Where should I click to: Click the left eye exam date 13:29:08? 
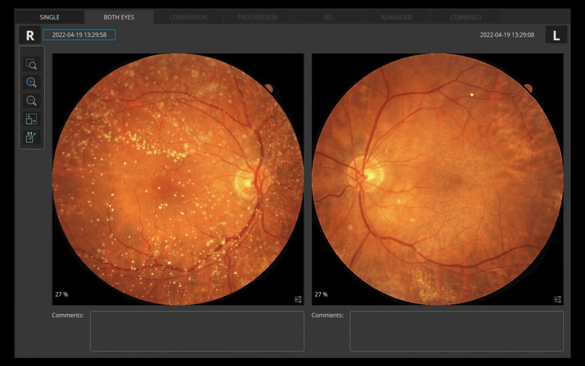tap(507, 35)
